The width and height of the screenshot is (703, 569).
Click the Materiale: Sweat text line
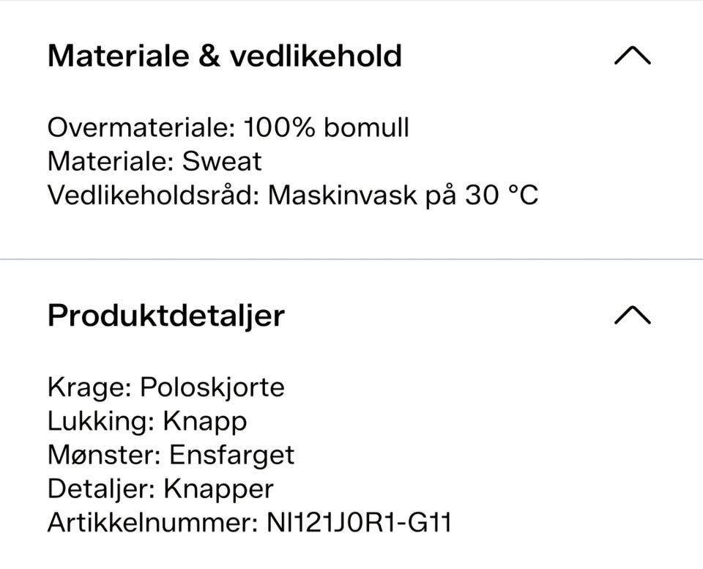click(155, 161)
